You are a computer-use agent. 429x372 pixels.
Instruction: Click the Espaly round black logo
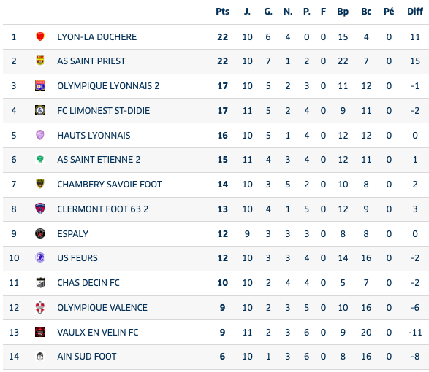40,233
